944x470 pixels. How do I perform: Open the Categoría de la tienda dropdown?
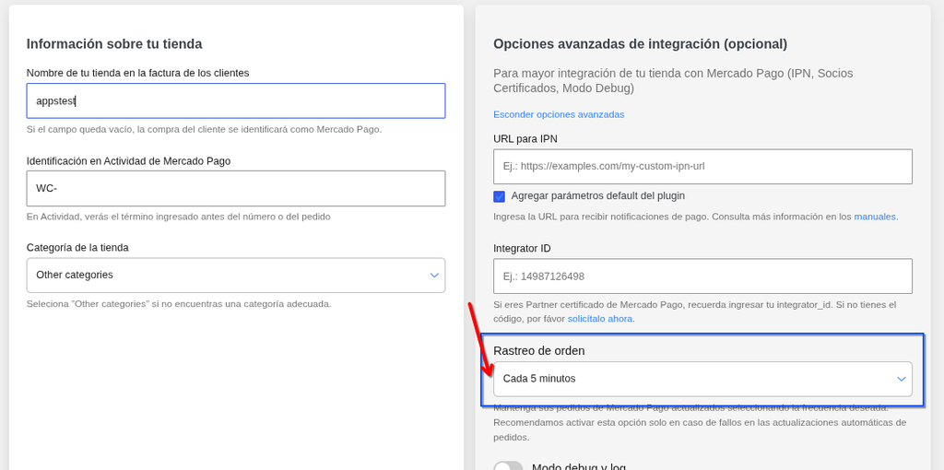pos(236,275)
